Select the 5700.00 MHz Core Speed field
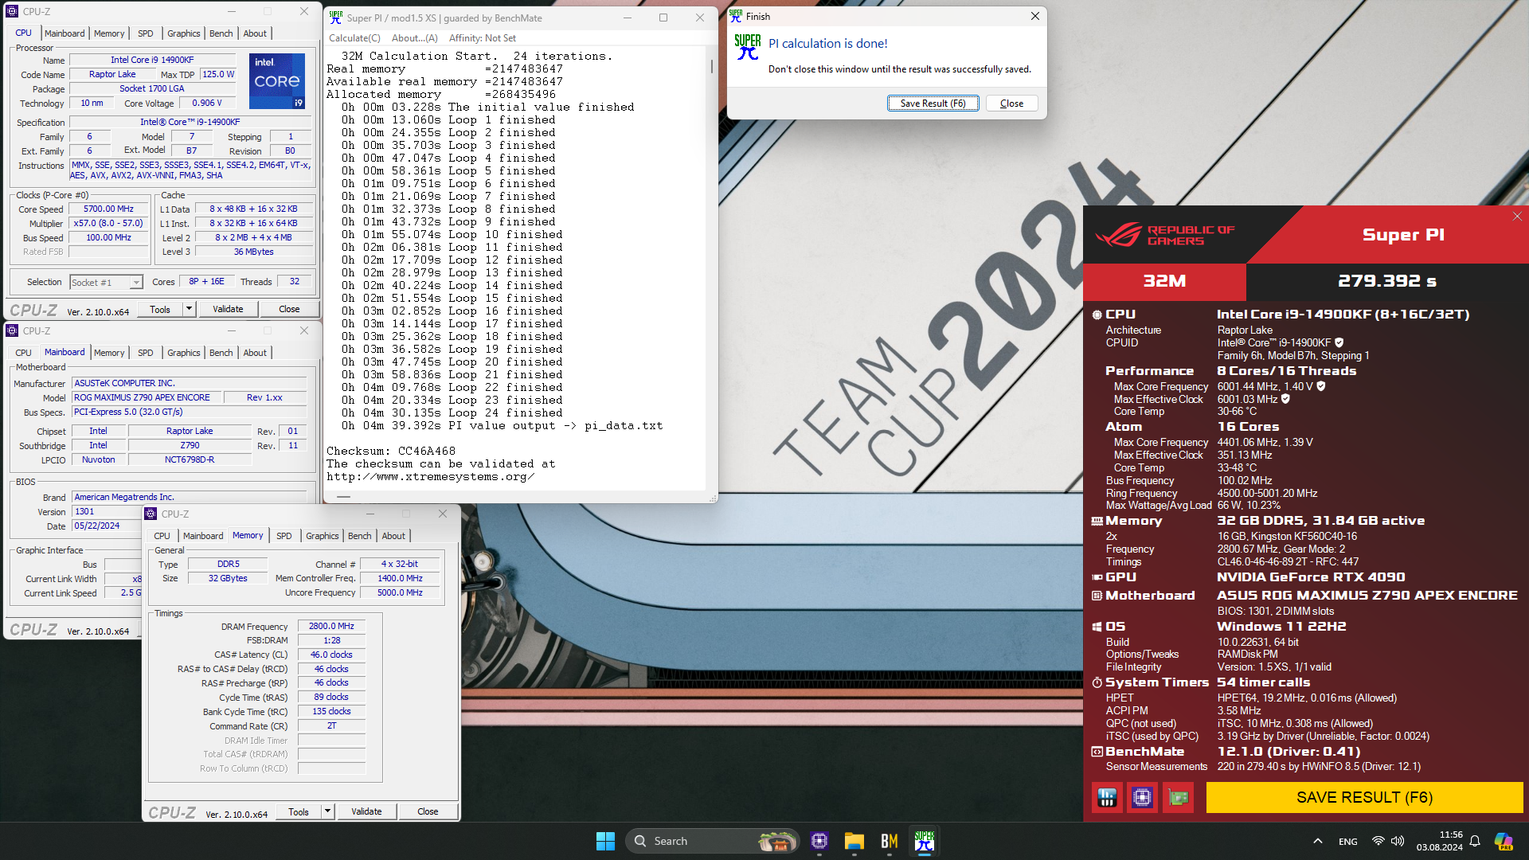 pyautogui.click(x=109, y=209)
